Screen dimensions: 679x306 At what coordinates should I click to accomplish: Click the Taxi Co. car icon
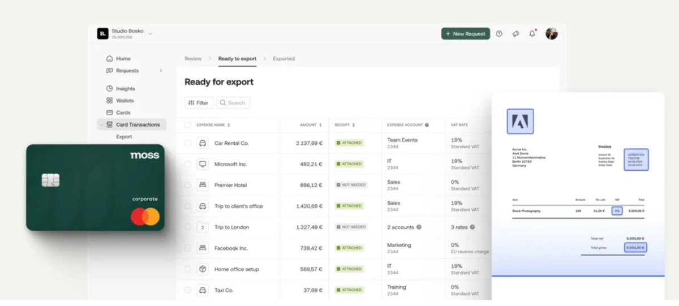[203, 290]
